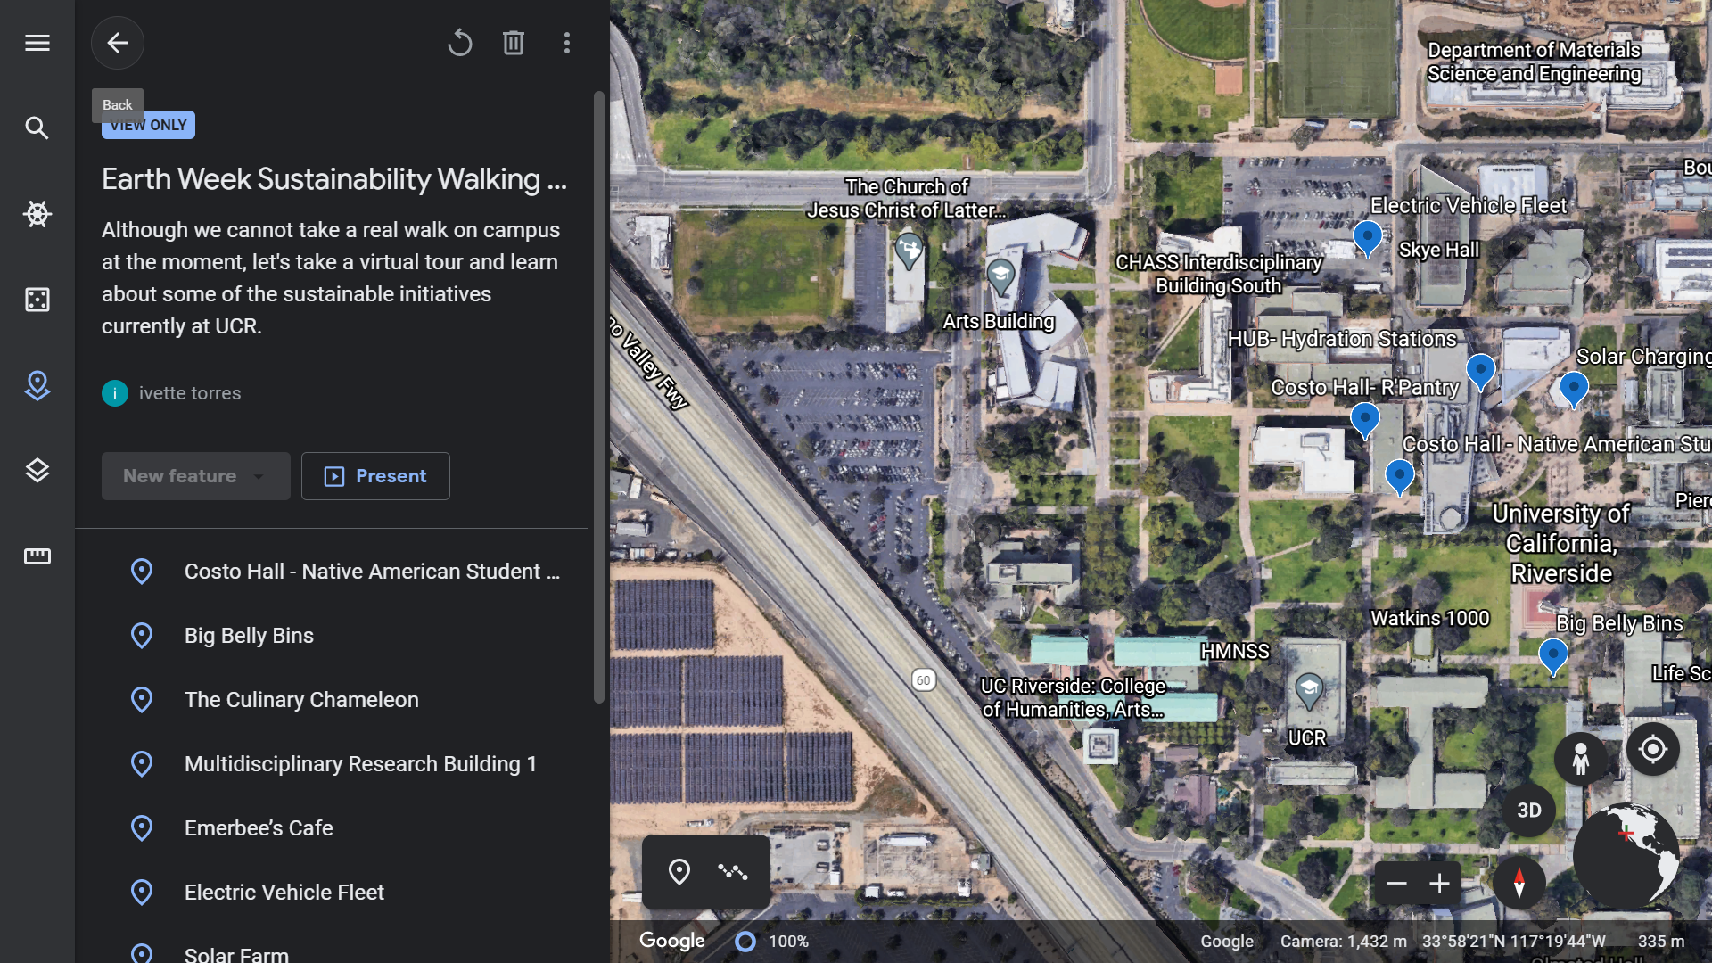Open the three-dot more options menu
Image resolution: width=1712 pixels, height=963 pixels.
click(567, 43)
